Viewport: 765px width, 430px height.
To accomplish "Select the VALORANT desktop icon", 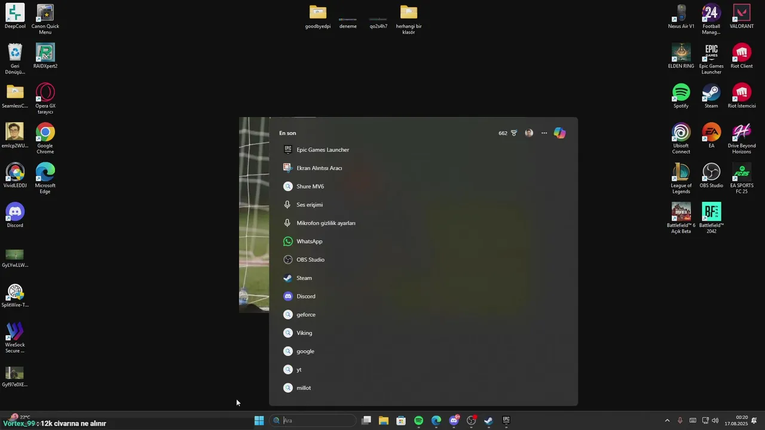I will 742,17.
